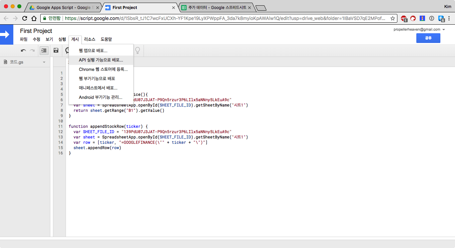Click the browser address bar URL

point(225,18)
